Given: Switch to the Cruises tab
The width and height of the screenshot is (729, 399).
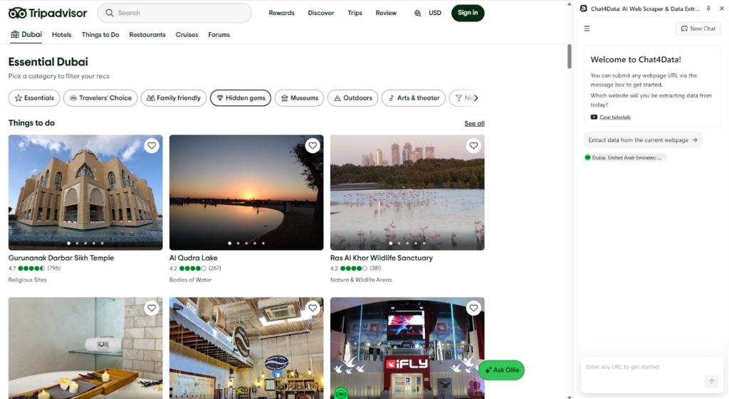Looking at the screenshot, I should (187, 35).
